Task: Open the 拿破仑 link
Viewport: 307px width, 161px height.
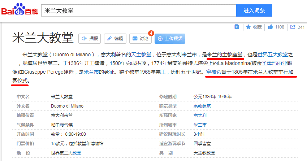Action: 213,72
